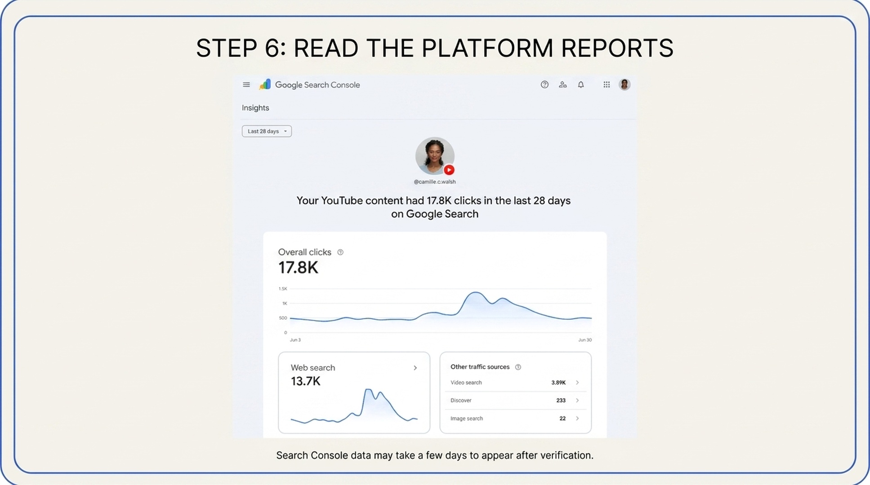Open the help question mark icon
This screenshot has width=870, height=485.
[x=544, y=84]
